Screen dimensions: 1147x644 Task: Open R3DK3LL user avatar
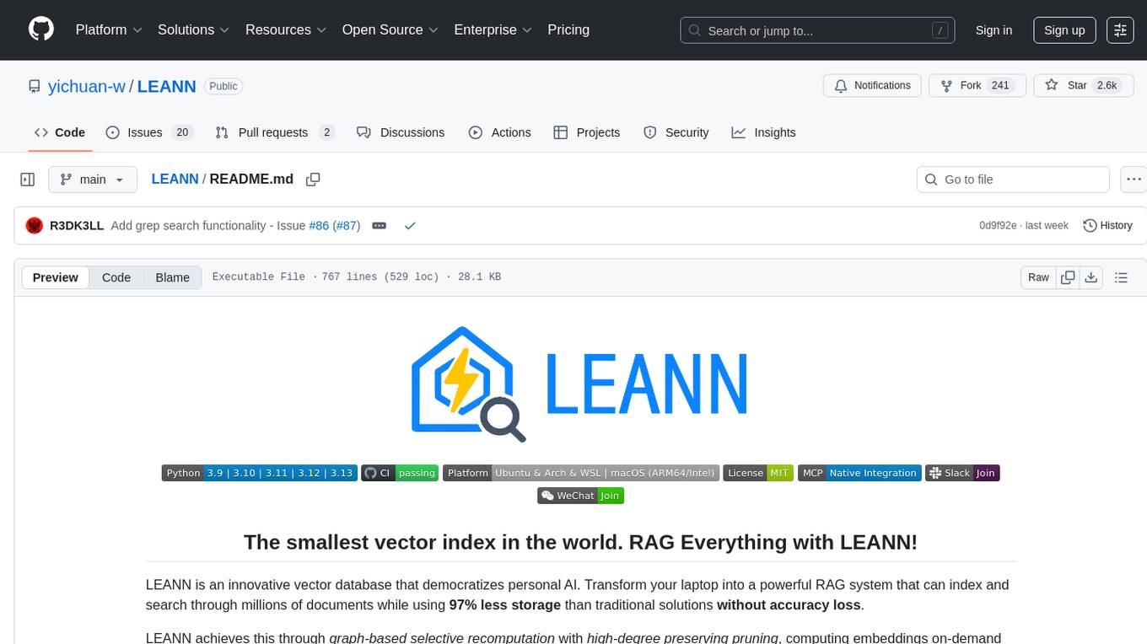pyautogui.click(x=35, y=226)
